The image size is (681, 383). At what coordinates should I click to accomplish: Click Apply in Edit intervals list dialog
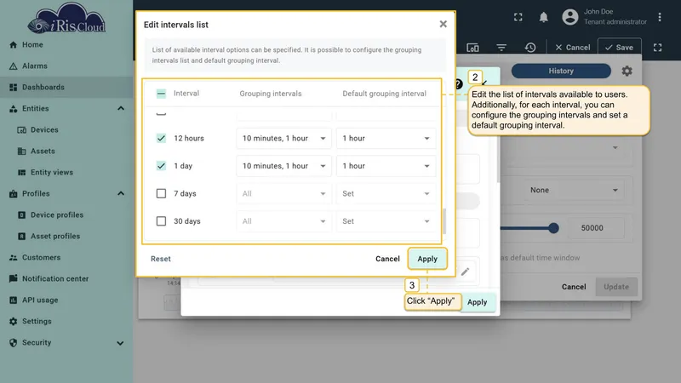point(427,259)
